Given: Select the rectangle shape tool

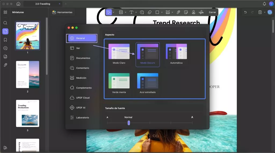Looking at the screenshot, I should point(157,12).
